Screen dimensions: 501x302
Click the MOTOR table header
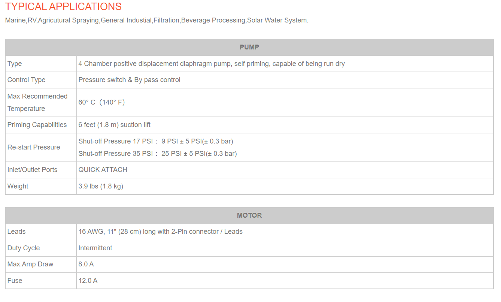click(249, 215)
